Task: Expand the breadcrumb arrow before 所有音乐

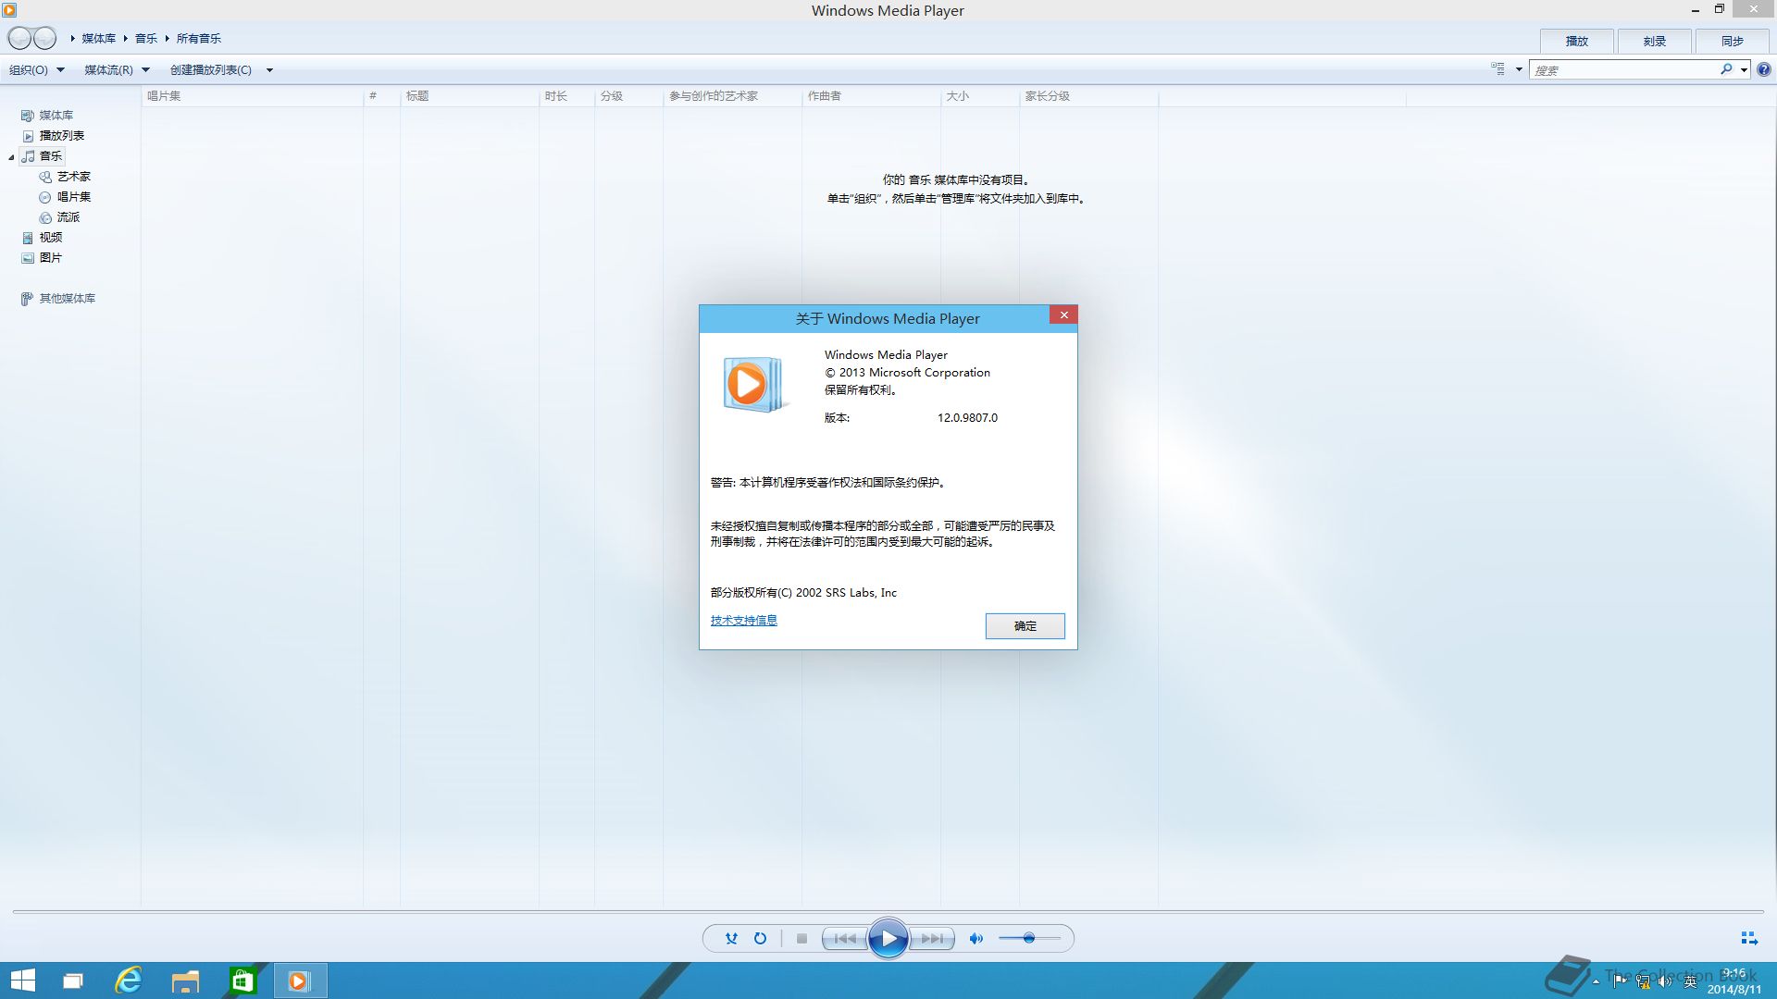Action: [167, 38]
